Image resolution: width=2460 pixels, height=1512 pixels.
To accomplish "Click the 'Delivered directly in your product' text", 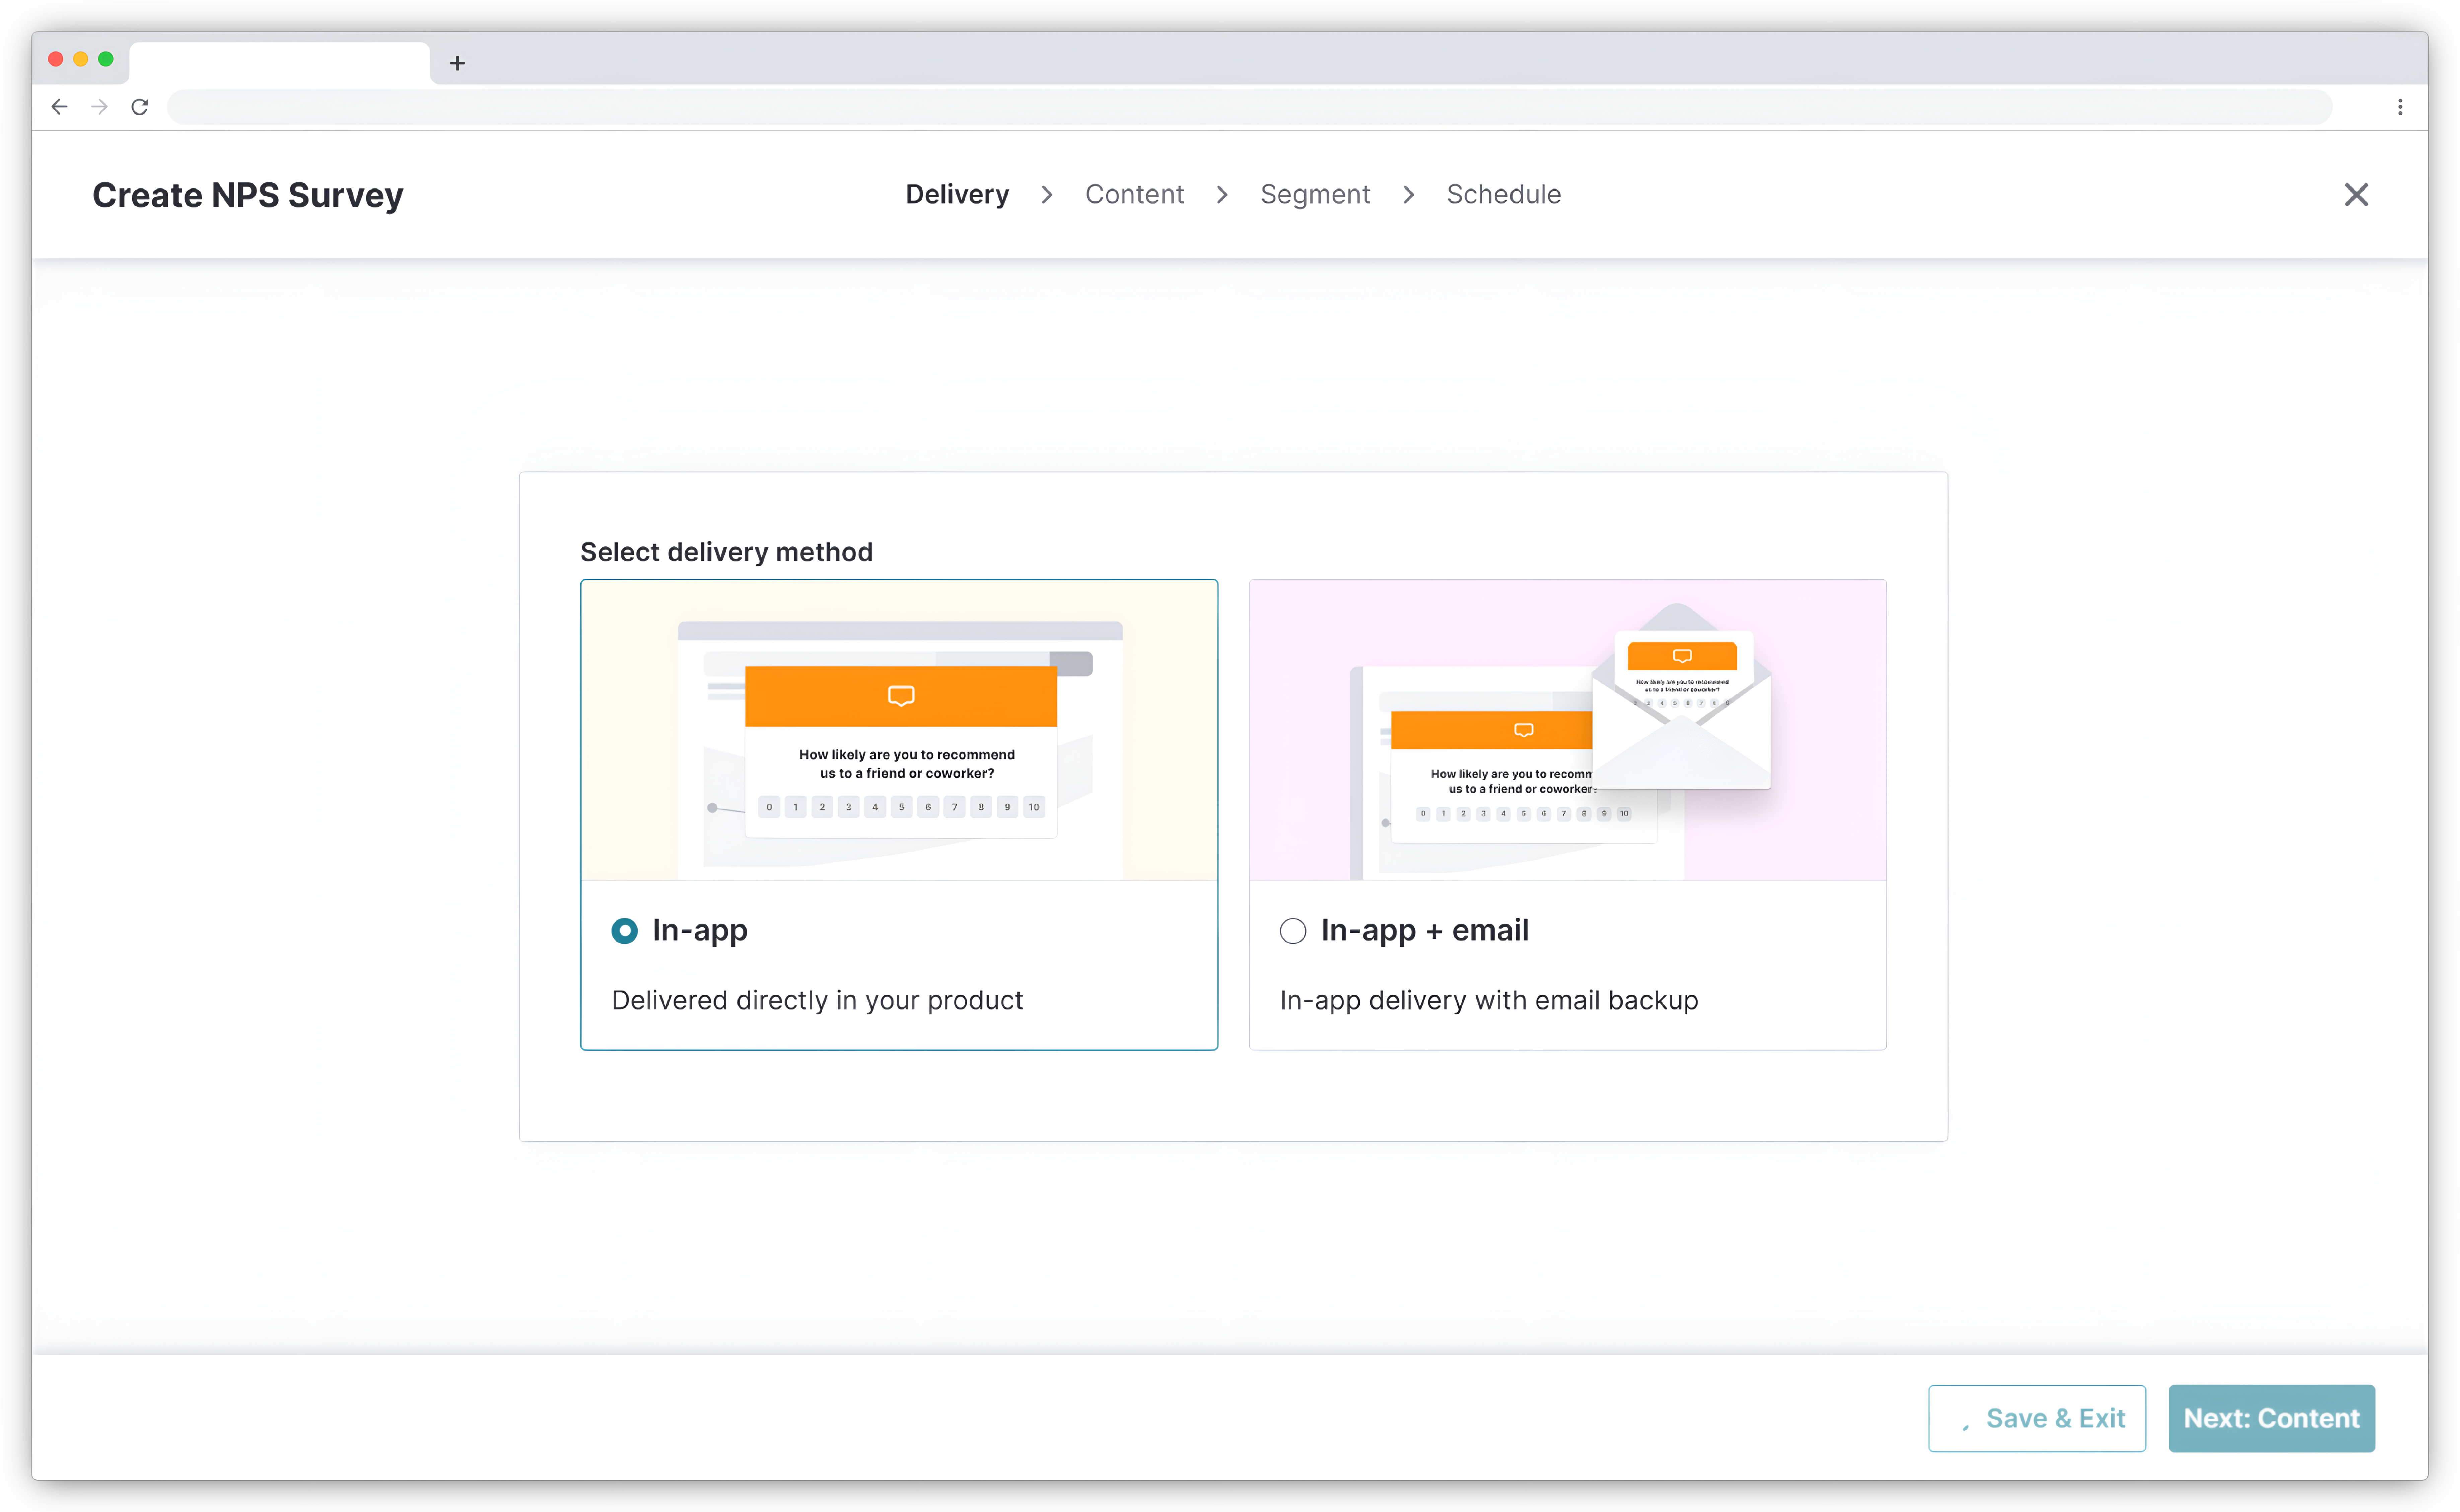I will (817, 1001).
